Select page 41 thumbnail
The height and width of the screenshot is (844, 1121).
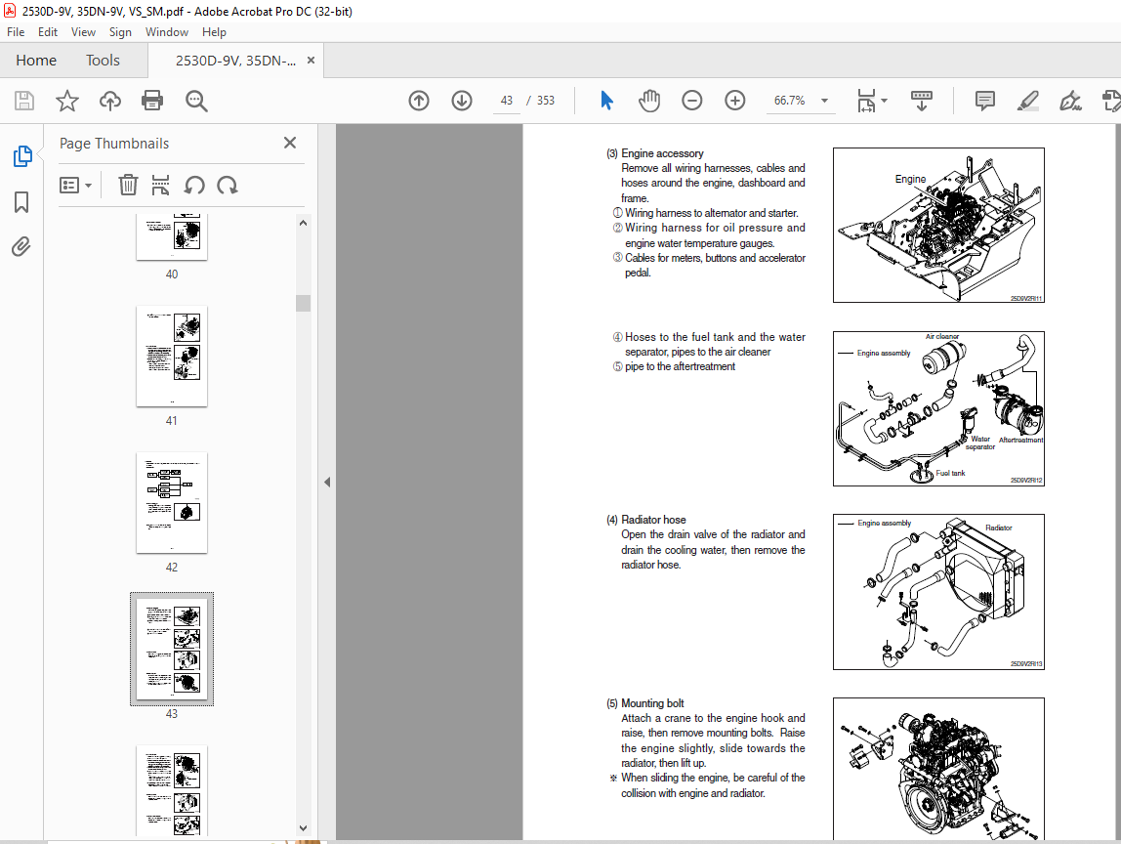coord(172,357)
